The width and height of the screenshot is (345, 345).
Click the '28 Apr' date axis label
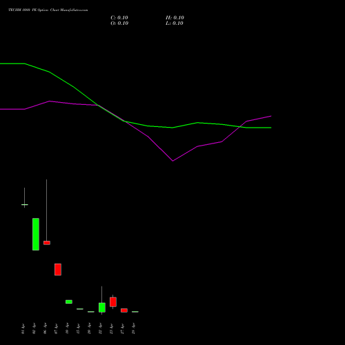133,328
